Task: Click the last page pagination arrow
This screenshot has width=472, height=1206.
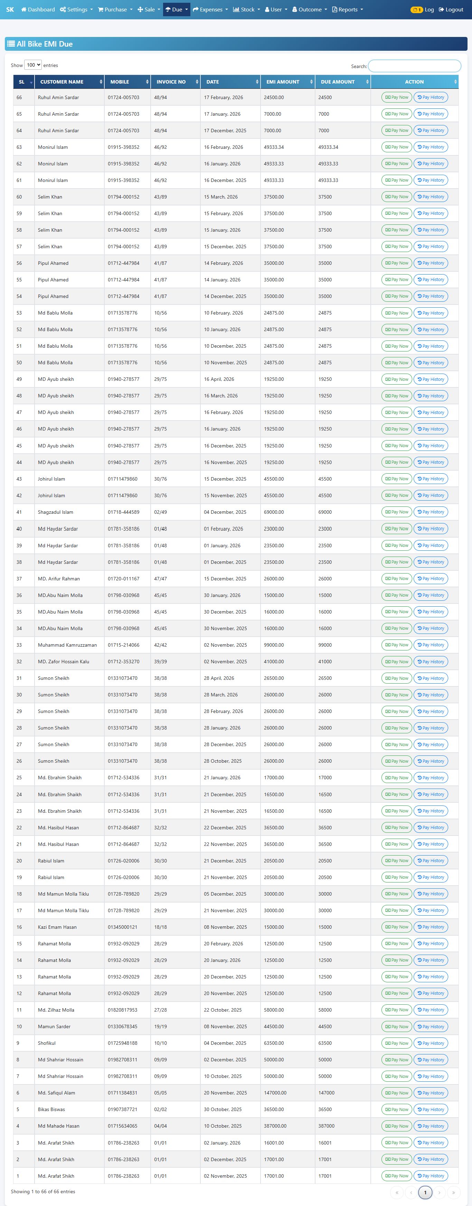Action: coord(453,1193)
